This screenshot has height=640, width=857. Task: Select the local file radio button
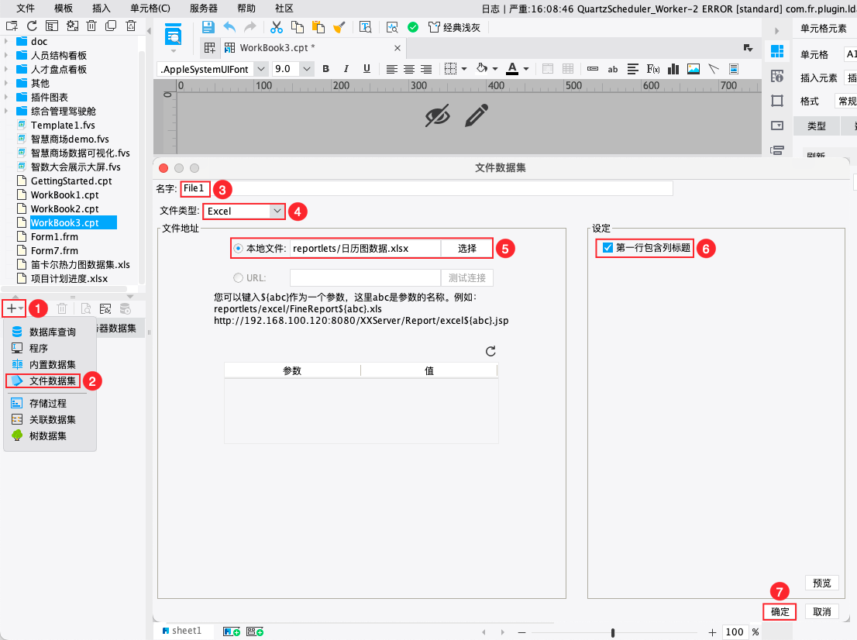(239, 248)
